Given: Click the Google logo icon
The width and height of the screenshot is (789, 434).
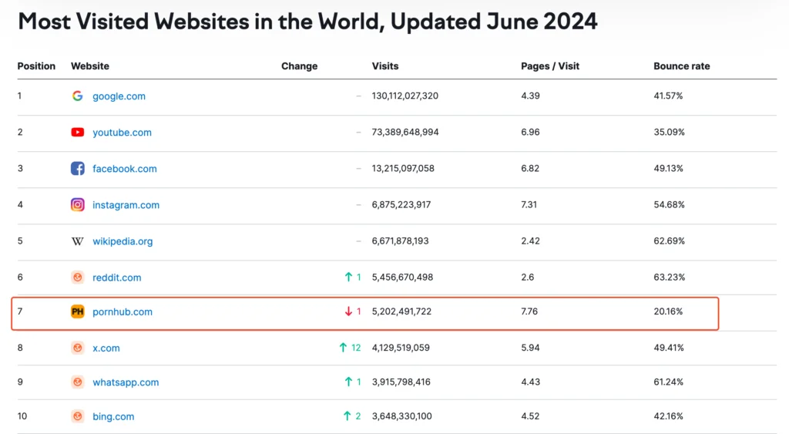Looking at the screenshot, I should 77,96.
